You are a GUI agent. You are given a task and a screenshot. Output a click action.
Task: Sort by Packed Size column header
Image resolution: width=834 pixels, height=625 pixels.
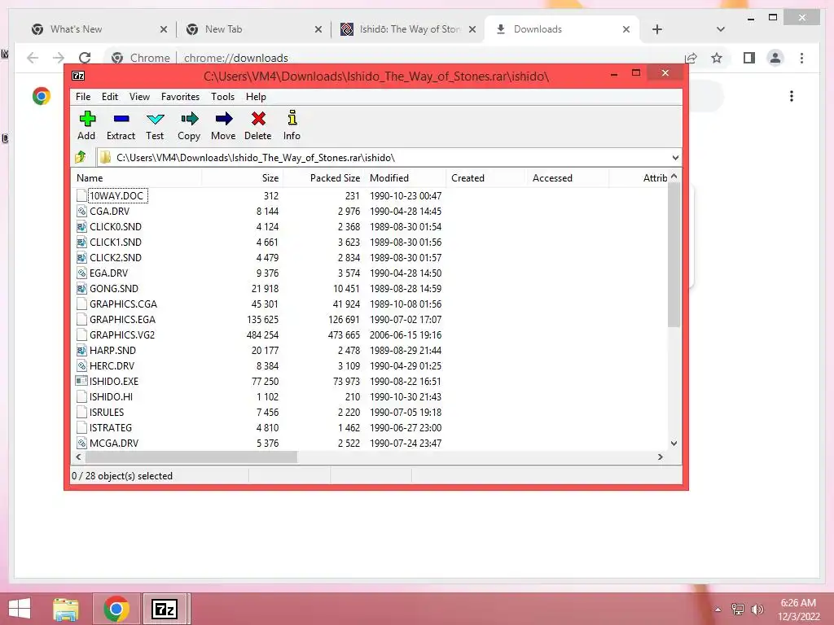323,178
